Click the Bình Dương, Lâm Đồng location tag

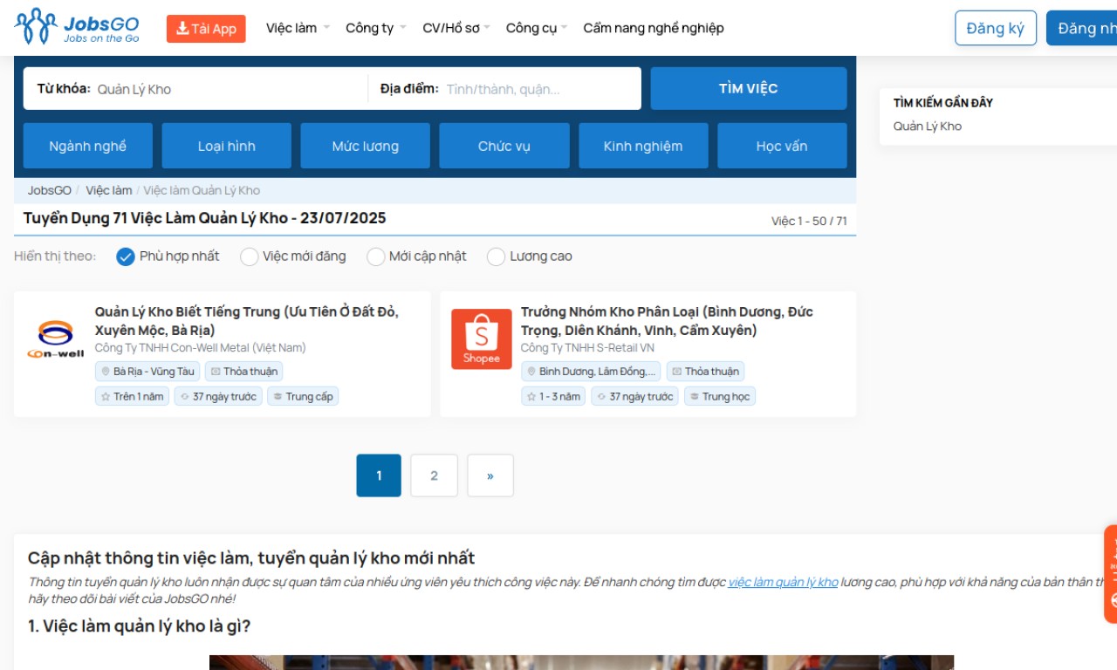coord(591,372)
